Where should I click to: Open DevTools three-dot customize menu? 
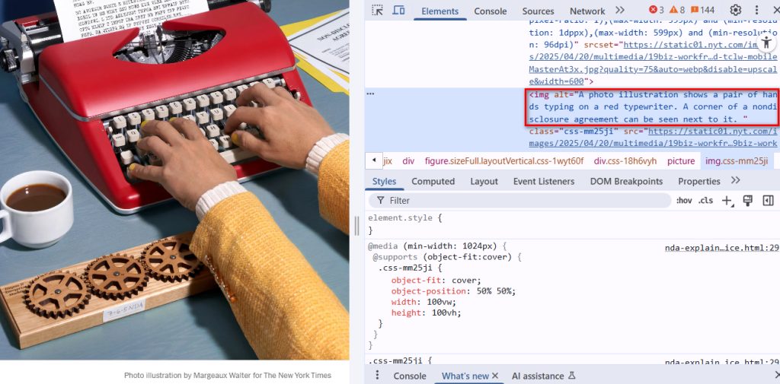pos(756,11)
